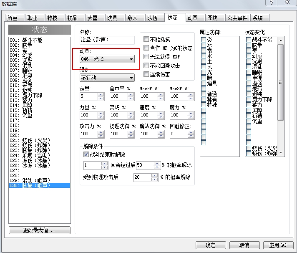
Task: Check the 稀有 element defense box
Action: pyautogui.click(x=204, y=99)
